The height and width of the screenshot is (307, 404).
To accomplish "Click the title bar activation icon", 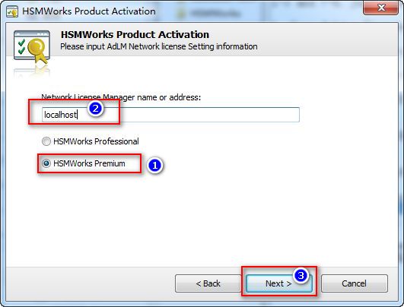I will click(x=12, y=11).
